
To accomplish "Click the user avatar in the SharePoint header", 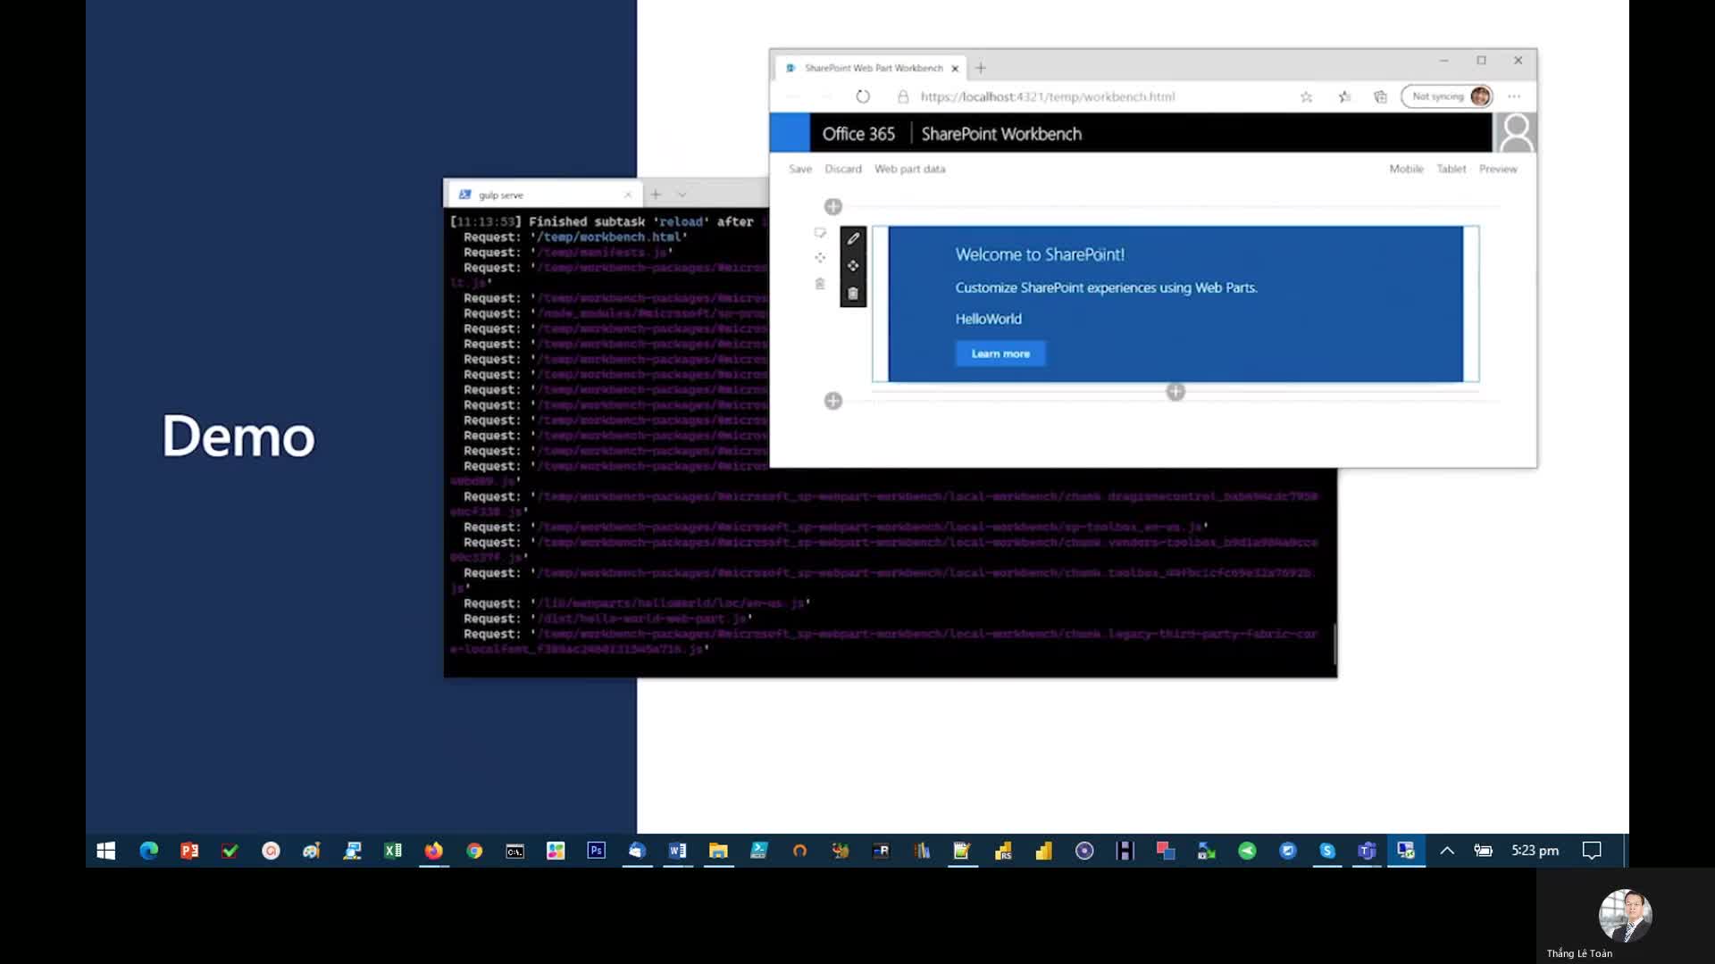I will [1515, 133].
